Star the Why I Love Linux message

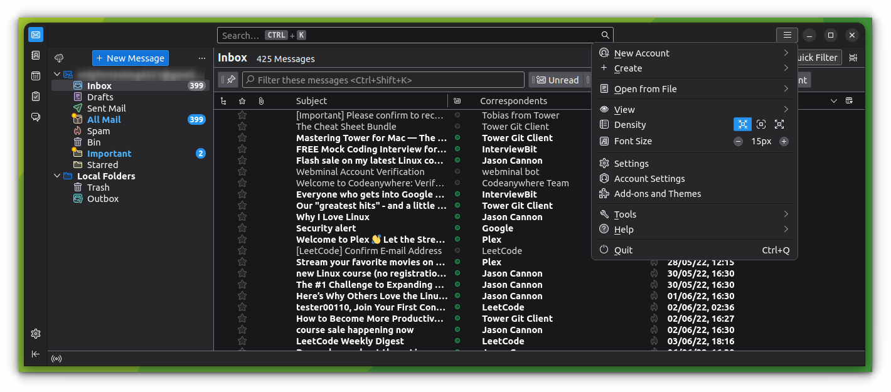pyautogui.click(x=242, y=216)
